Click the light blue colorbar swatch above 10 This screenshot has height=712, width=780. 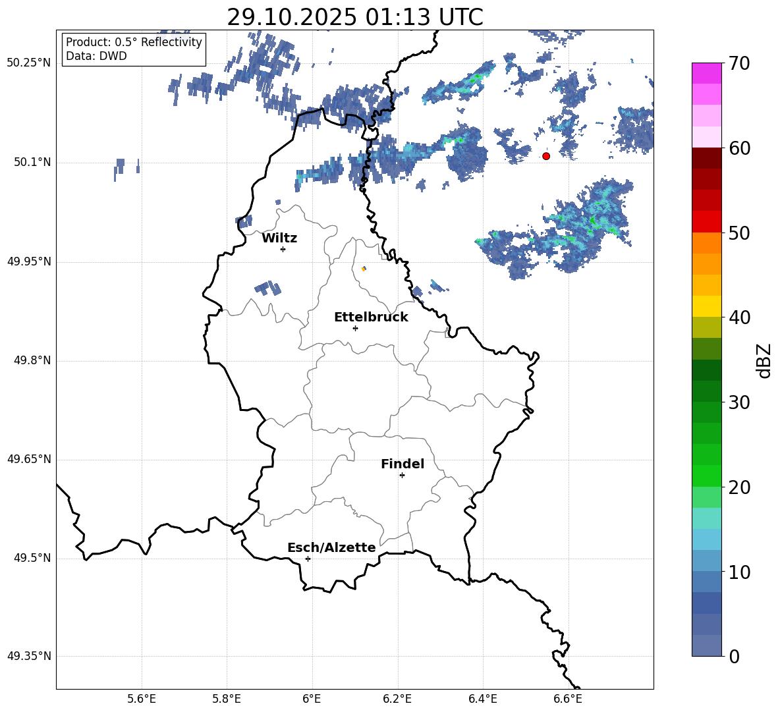707,561
